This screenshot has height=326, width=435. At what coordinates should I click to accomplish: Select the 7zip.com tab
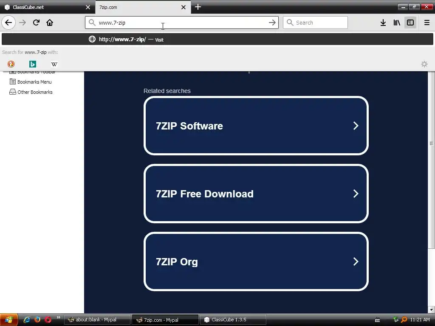click(139, 7)
